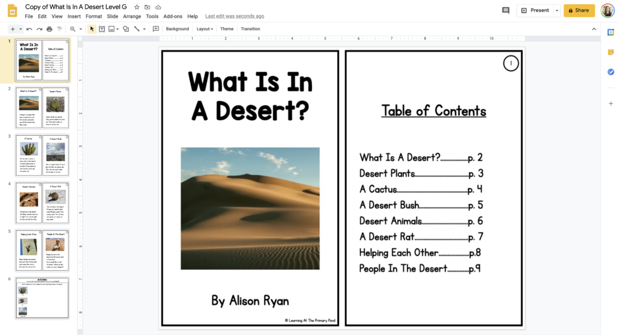Click the Background button
The width and height of the screenshot is (619, 335).
coord(177,29)
